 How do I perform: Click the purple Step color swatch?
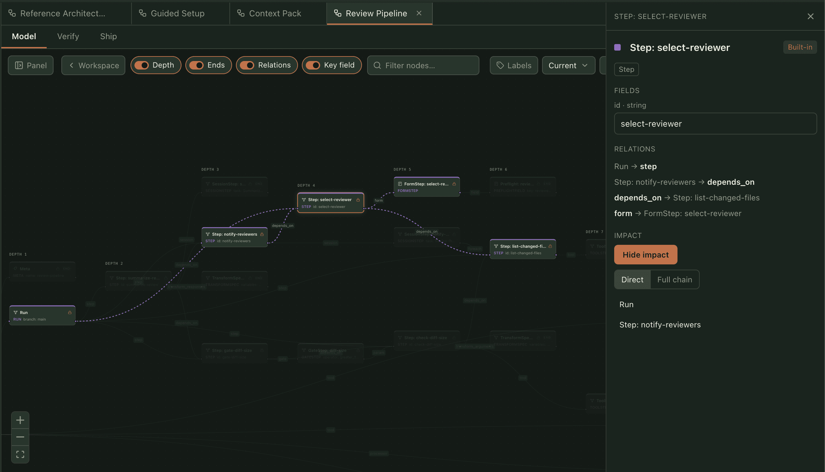coord(617,47)
